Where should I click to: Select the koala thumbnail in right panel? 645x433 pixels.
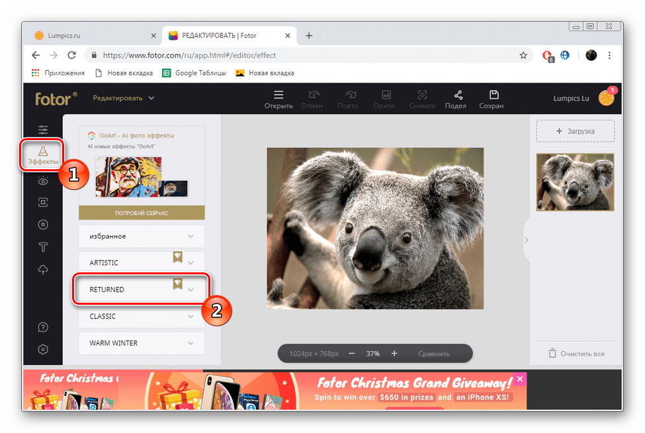pyautogui.click(x=575, y=182)
